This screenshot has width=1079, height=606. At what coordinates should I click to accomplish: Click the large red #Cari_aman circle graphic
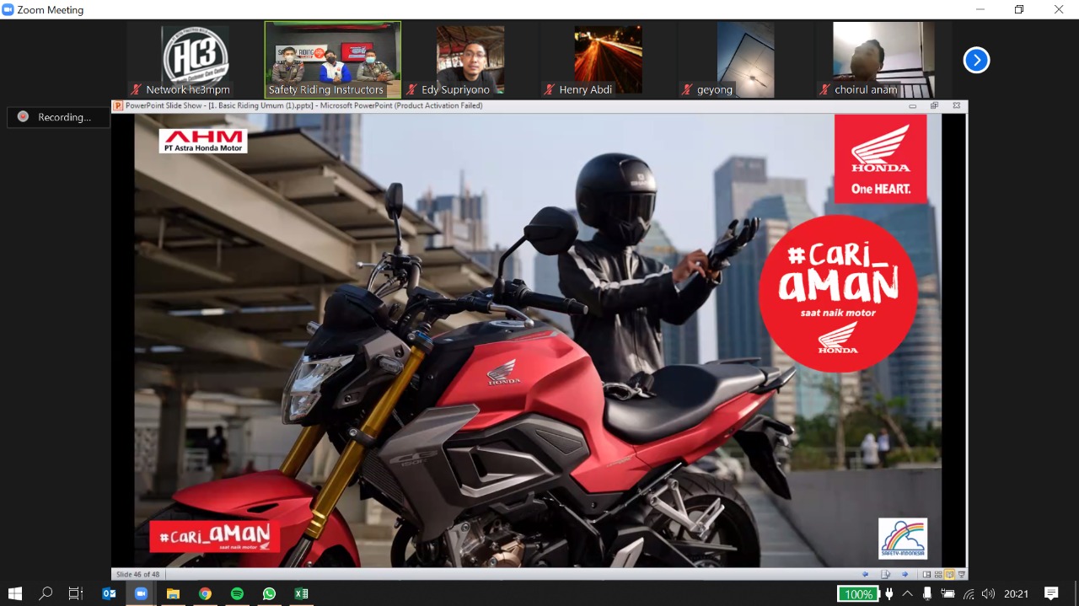pyautogui.click(x=838, y=293)
